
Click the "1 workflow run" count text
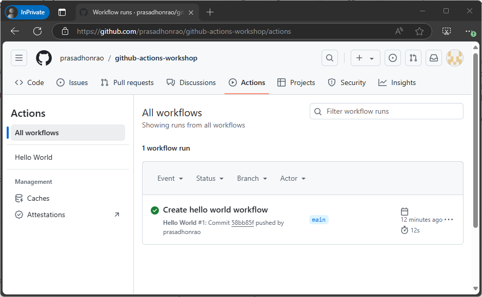pos(166,148)
